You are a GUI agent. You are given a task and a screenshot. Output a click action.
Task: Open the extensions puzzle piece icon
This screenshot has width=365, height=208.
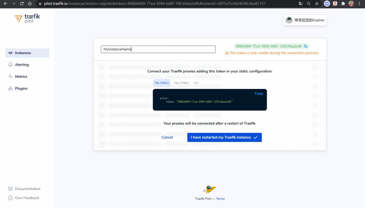(343, 3)
